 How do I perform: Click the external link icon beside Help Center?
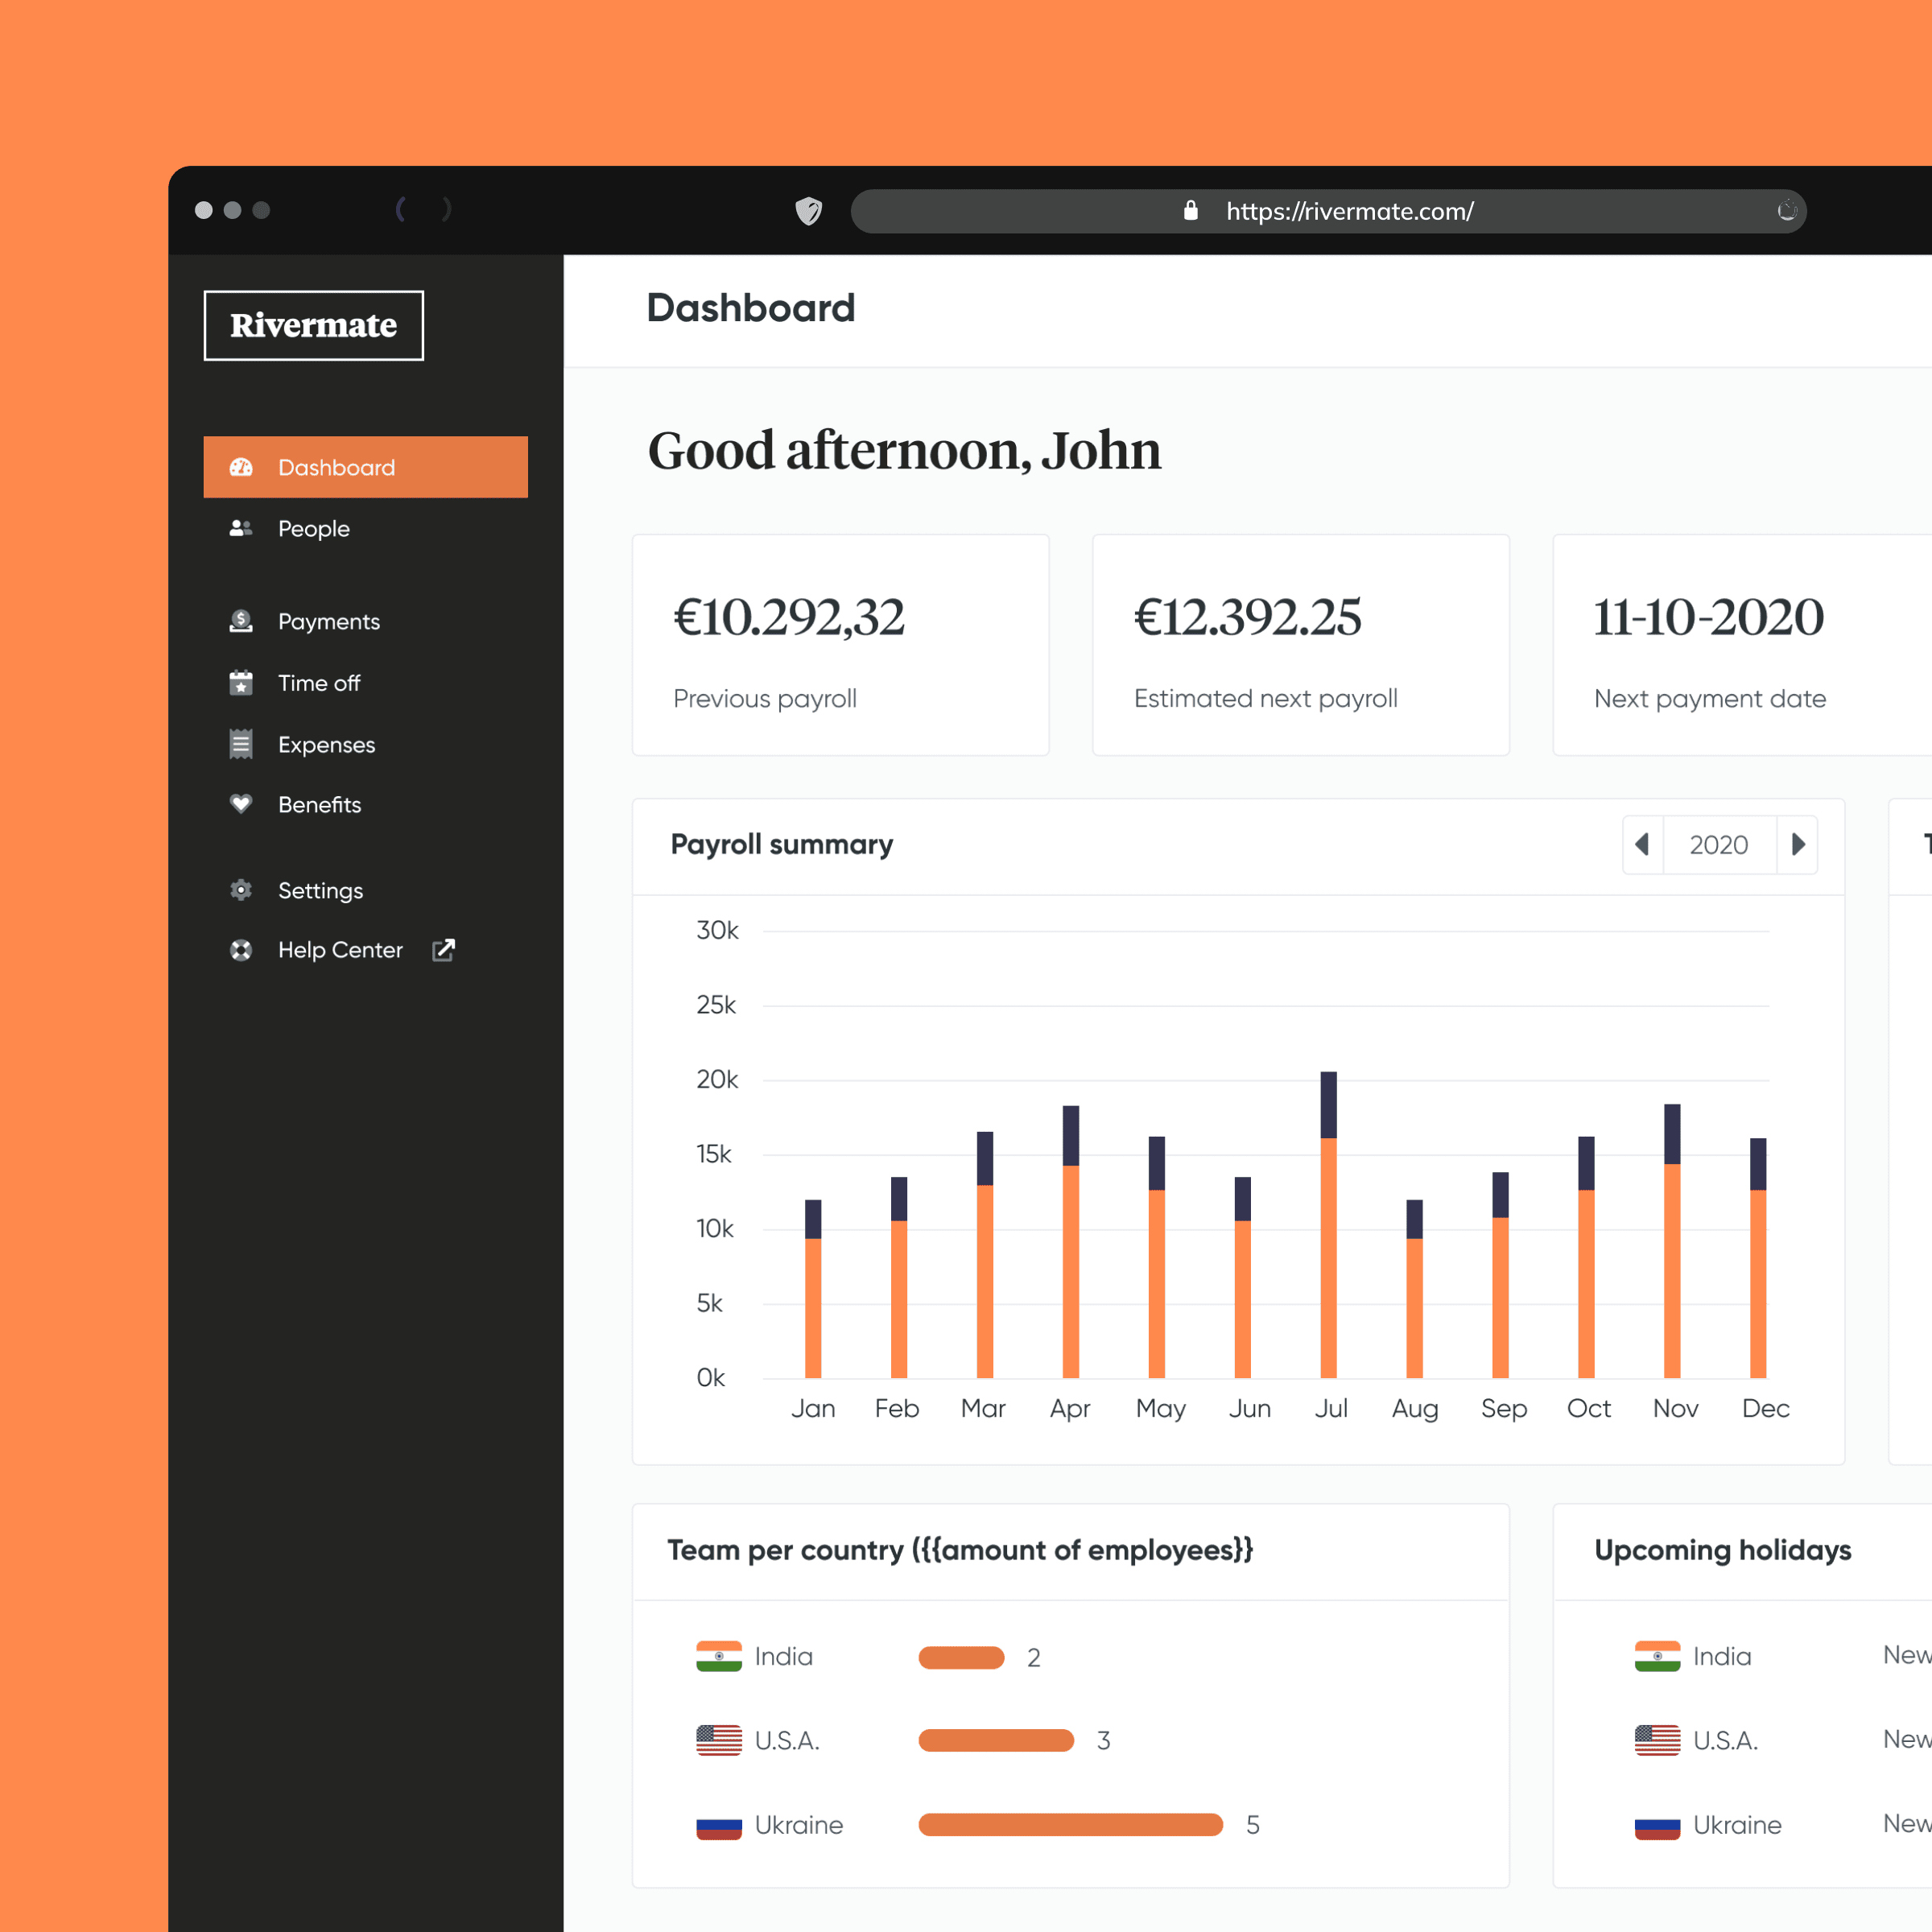click(443, 950)
